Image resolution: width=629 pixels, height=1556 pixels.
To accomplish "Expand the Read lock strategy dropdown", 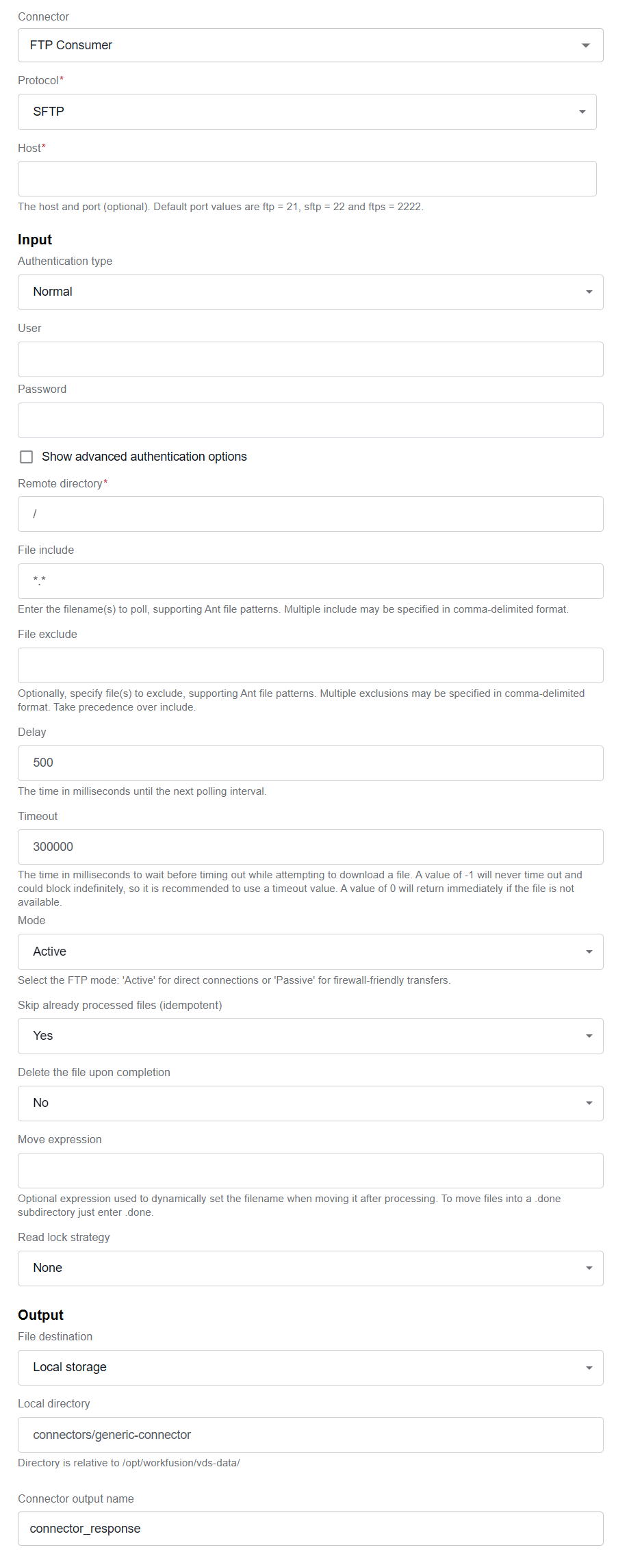I will point(310,1268).
